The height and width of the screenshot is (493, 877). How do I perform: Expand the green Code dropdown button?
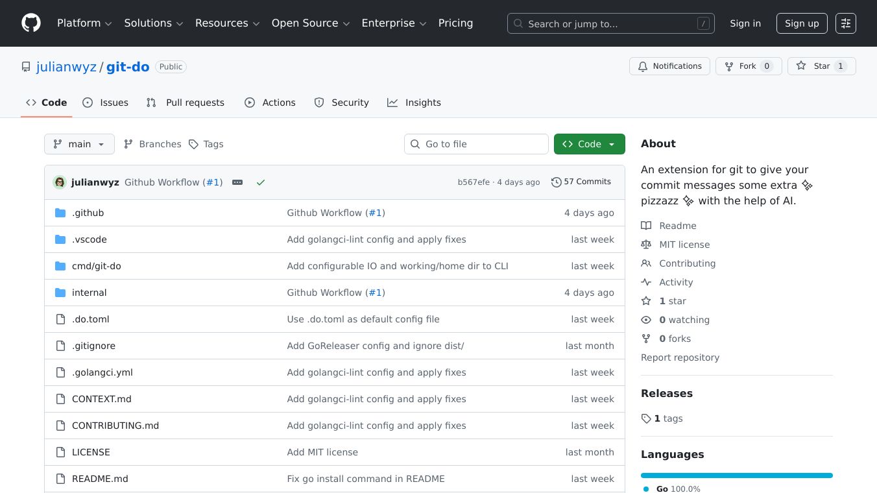tap(589, 144)
